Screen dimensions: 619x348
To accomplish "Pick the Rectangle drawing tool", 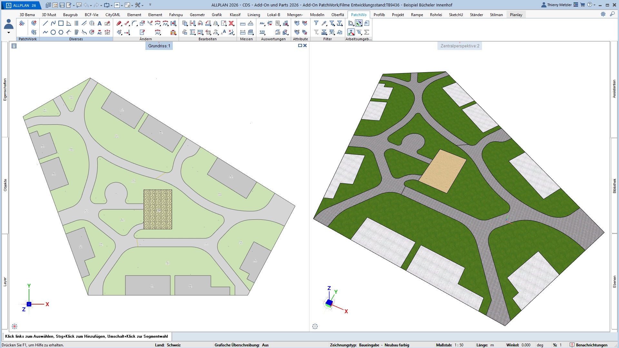I will click(61, 23).
